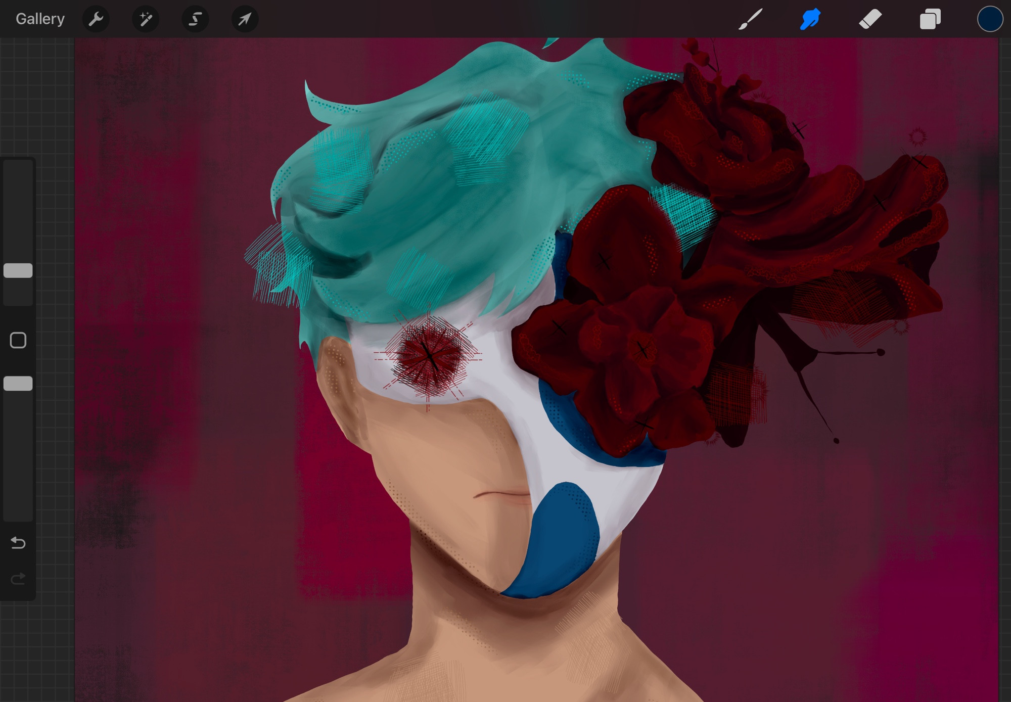The height and width of the screenshot is (702, 1011).
Task: Open the Gallery
Action: click(x=40, y=19)
